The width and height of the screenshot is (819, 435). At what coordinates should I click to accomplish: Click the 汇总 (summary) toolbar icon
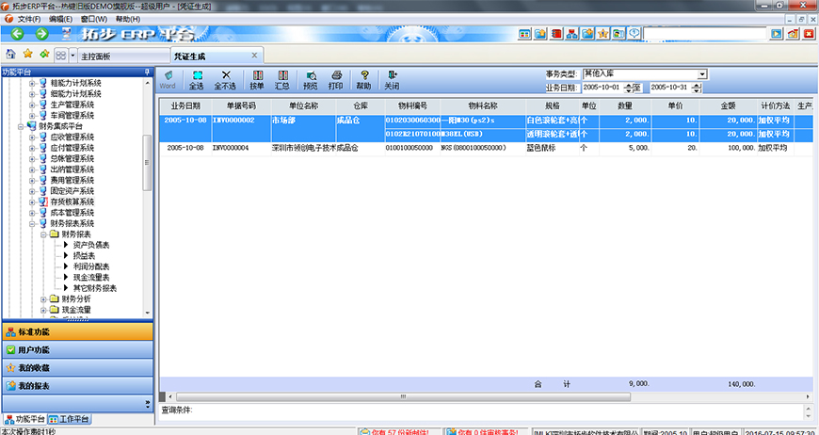point(282,80)
